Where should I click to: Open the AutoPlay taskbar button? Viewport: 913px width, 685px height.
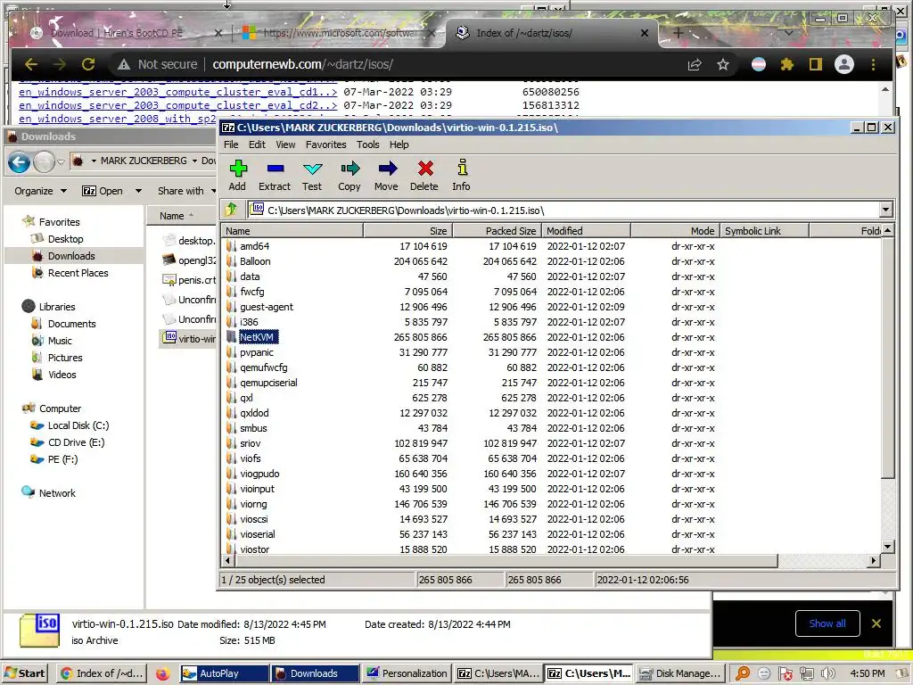click(224, 673)
